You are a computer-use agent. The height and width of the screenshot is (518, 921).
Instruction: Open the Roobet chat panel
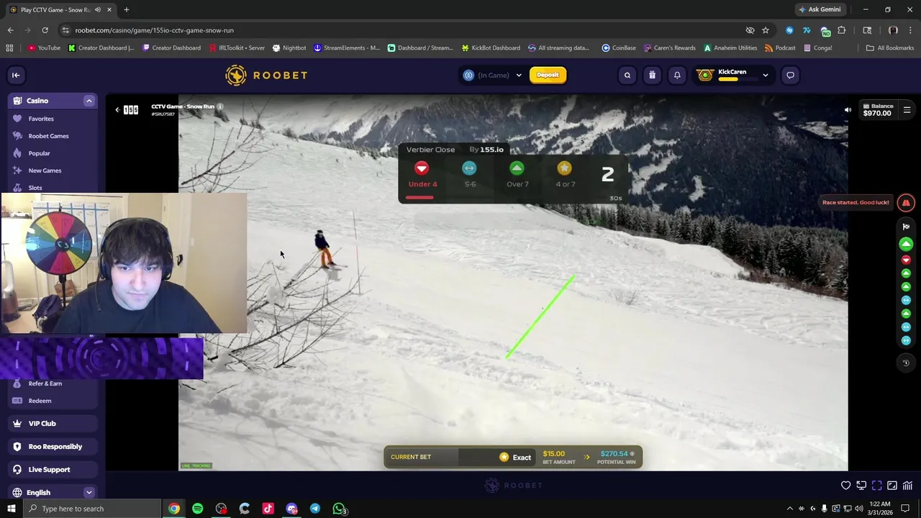(790, 75)
